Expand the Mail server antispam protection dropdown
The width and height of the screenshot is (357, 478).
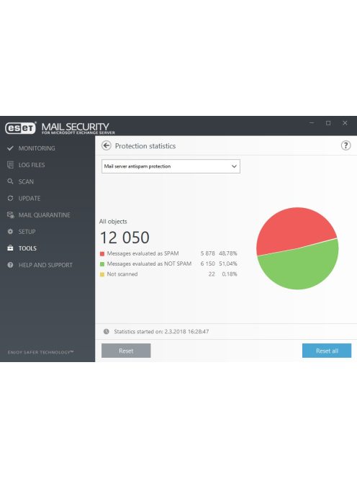(171, 166)
